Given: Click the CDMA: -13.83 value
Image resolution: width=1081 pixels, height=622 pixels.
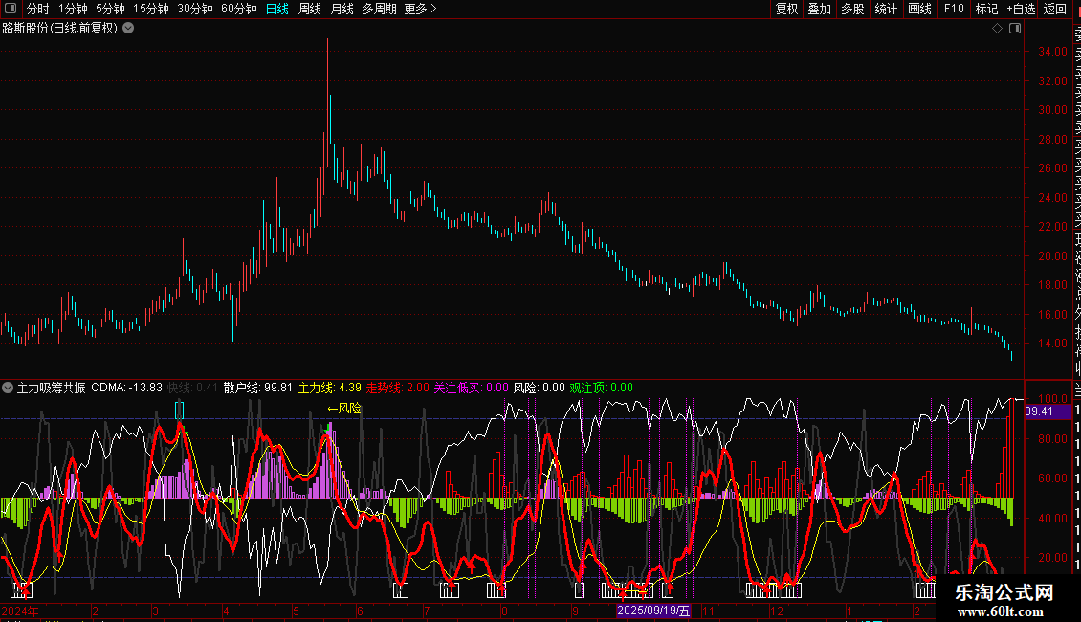Looking at the screenshot, I should (127, 388).
